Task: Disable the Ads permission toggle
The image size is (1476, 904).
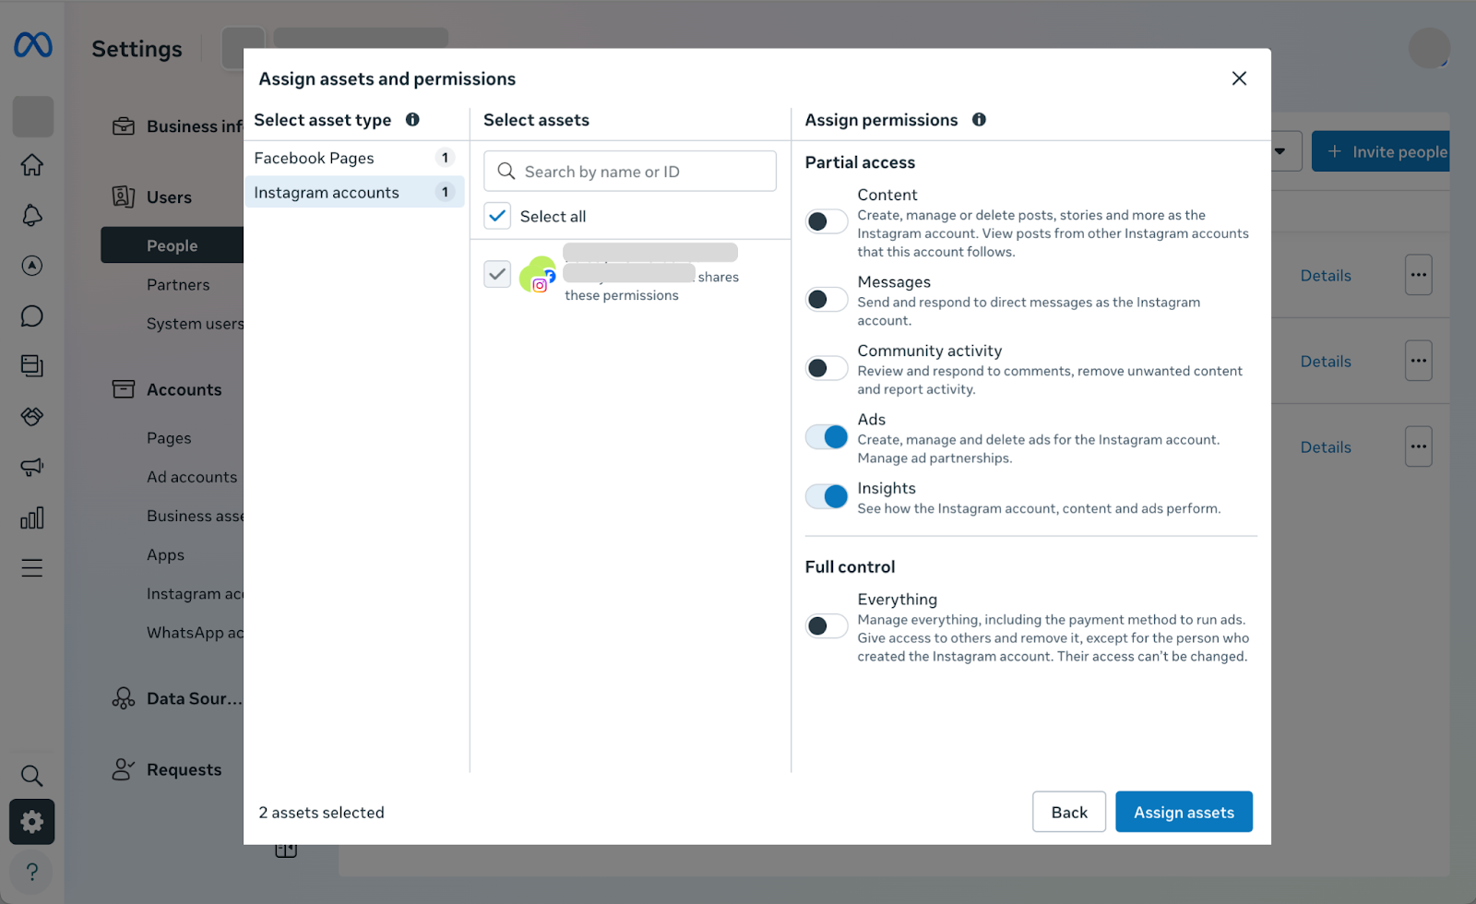Action: (826, 437)
